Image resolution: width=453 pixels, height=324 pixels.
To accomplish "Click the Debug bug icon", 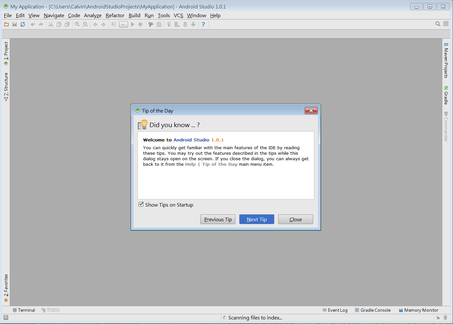I will (141, 24).
